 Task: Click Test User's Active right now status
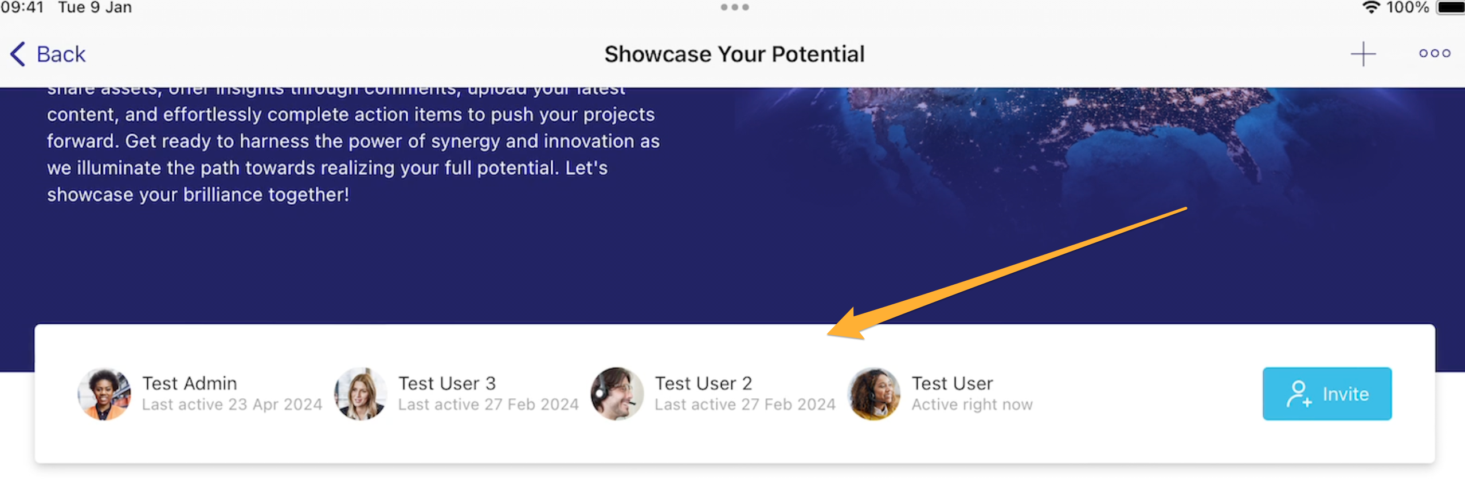pyautogui.click(x=972, y=405)
